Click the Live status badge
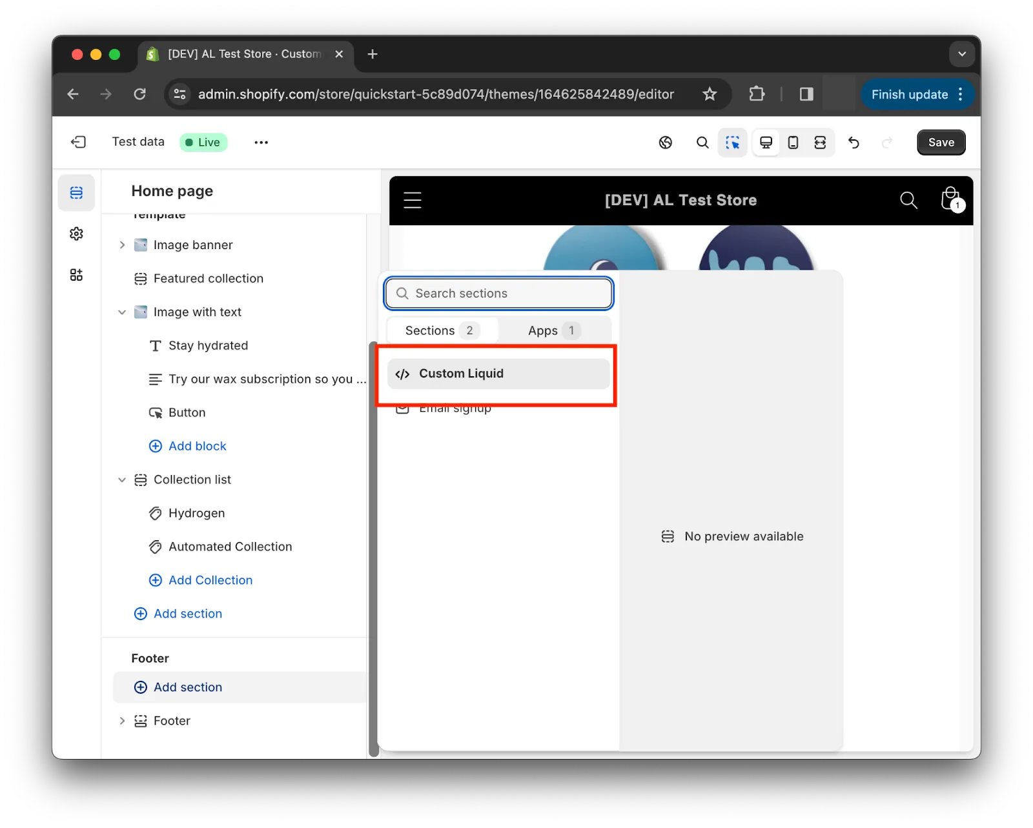The image size is (1033, 828). point(203,142)
